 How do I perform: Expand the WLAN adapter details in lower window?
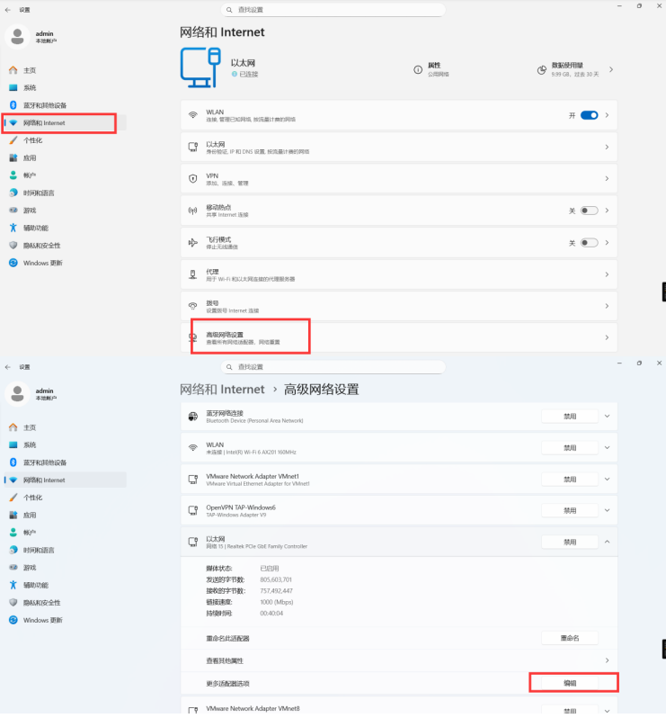[x=607, y=448]
